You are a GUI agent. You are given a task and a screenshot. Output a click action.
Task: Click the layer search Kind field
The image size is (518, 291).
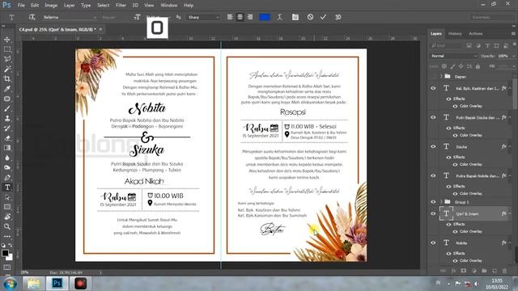pos(446,46)
